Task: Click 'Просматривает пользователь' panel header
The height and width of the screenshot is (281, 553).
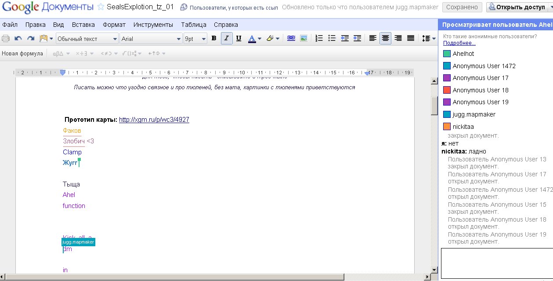Action: 495,25
